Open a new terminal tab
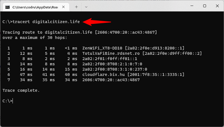This screenshot has height=127, width=224. [76, 7]
